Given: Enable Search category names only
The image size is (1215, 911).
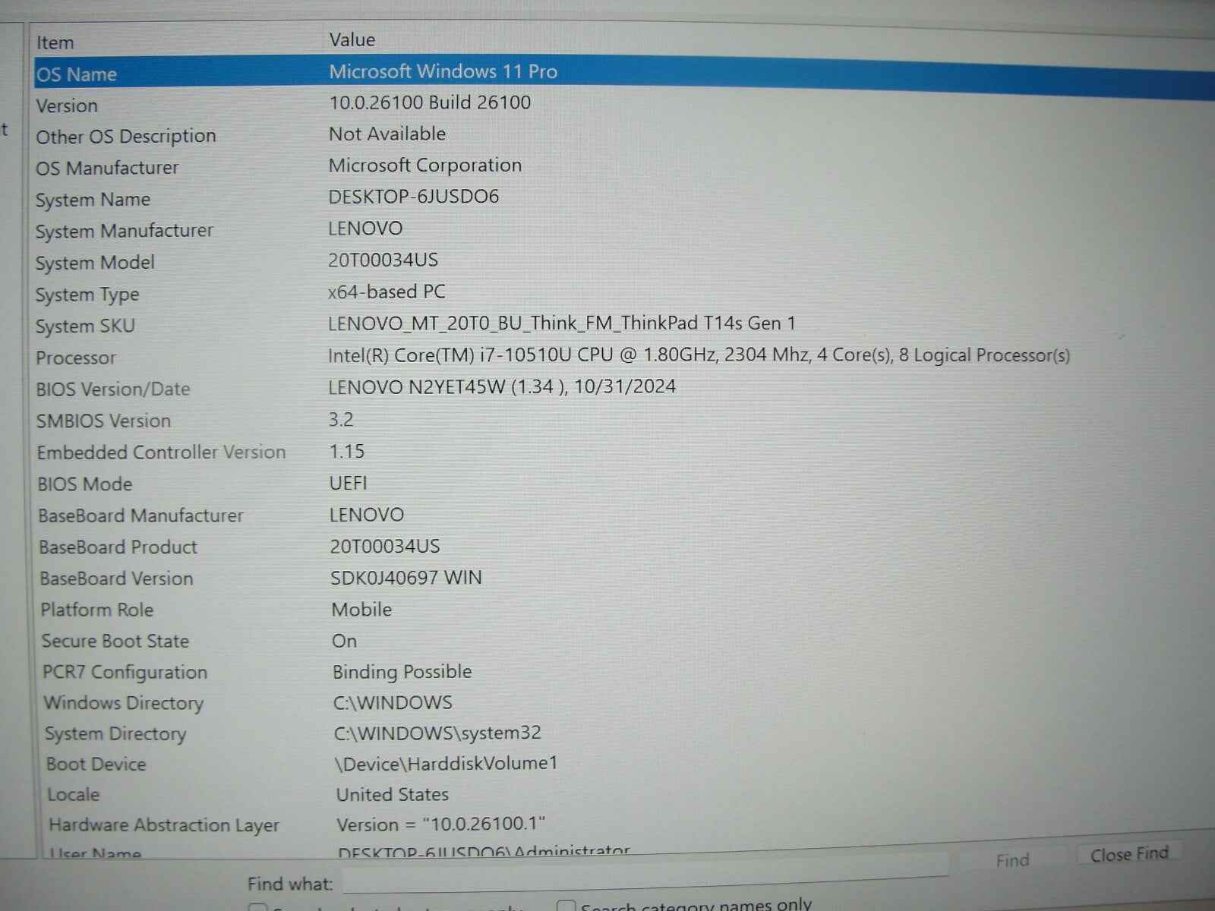Looking at the screenshot, I should 566,905.
